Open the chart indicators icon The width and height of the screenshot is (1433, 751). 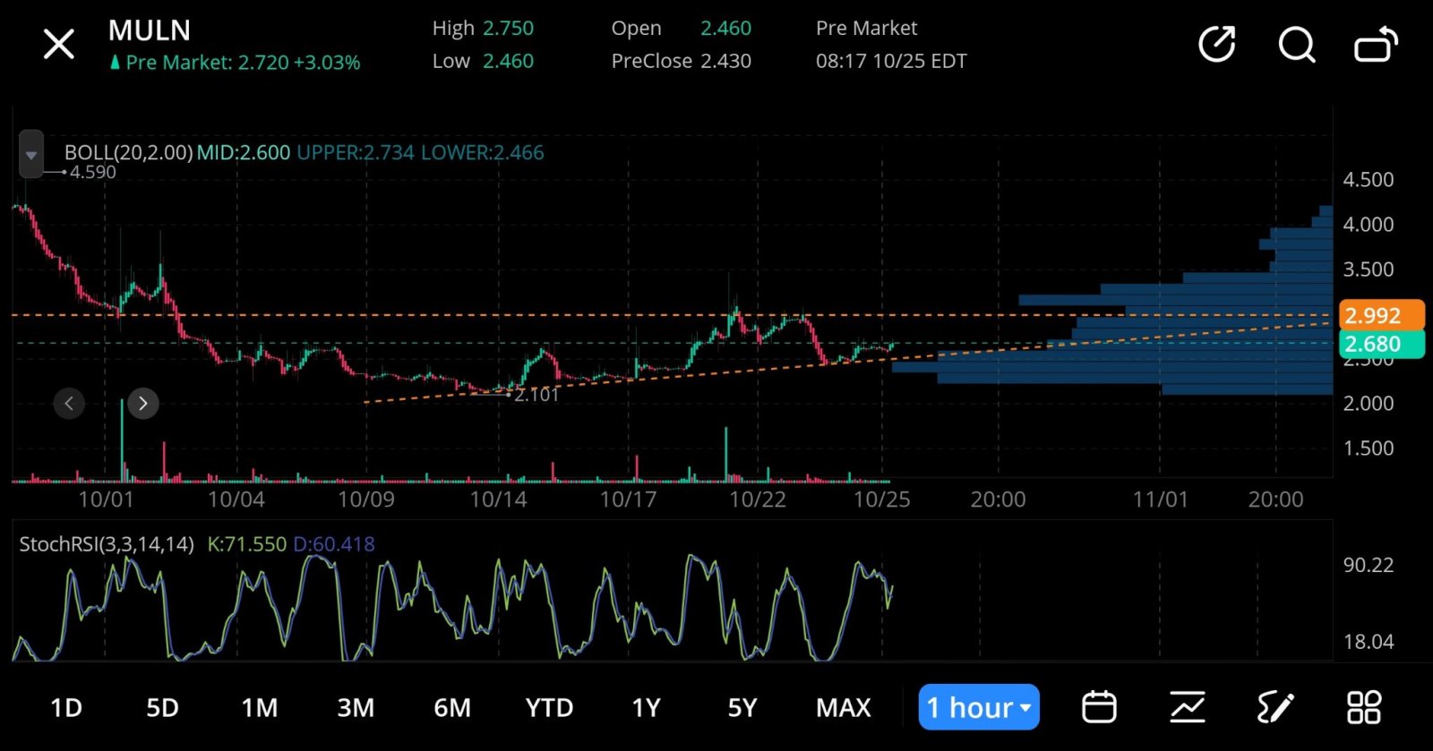coord(1188,707)
